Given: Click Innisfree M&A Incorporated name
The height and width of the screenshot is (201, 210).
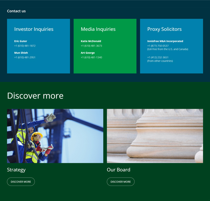Looking at the screenshot, I should (165, 41).
